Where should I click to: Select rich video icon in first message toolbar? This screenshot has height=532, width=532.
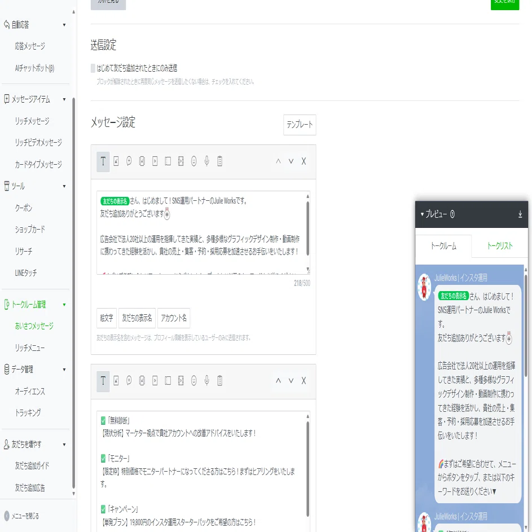181,161
